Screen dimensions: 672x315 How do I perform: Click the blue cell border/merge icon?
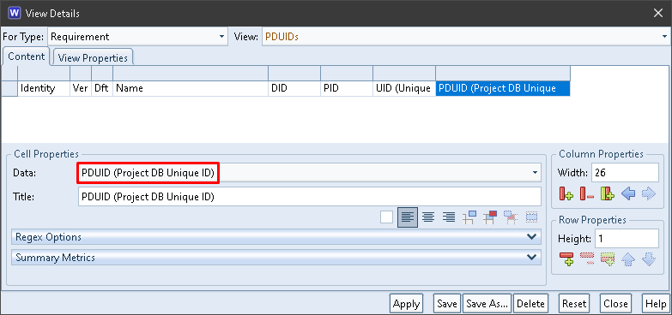pyautogui.click(x=469, y=217)
